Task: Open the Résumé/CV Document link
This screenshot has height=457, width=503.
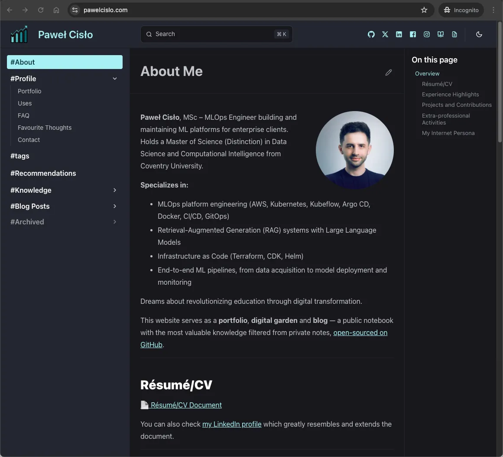Action: click(x=186, y=405)
